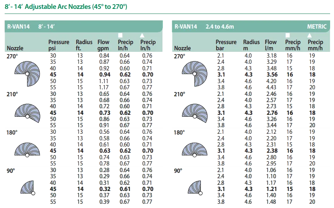Click the 270° label in the psi table

pos(12,56)
